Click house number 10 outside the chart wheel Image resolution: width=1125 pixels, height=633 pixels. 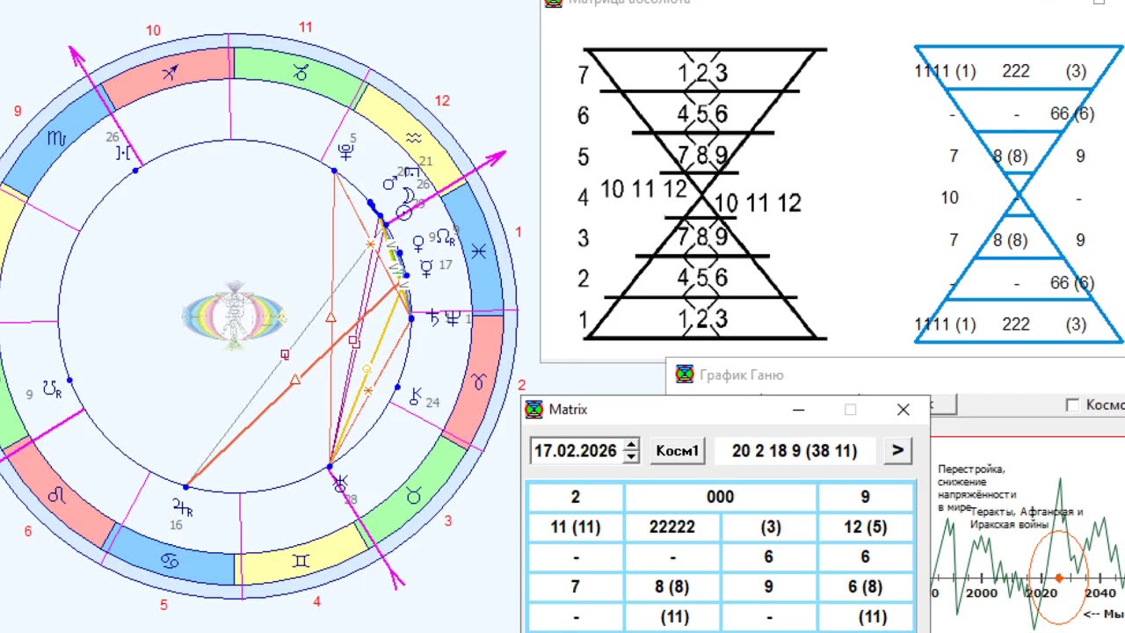pos(153,31)
